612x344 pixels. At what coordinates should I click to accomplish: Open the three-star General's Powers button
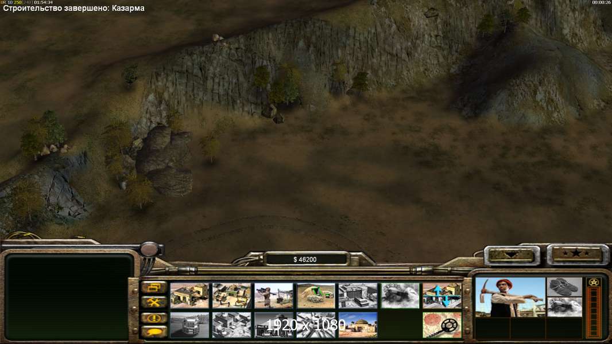click(577, 255)
